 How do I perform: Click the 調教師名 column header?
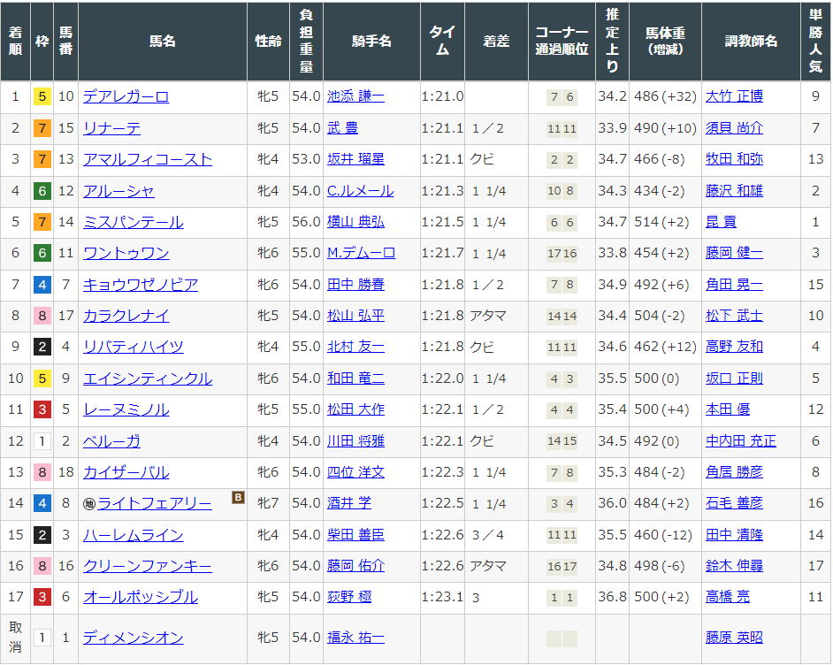coord(751,42)
